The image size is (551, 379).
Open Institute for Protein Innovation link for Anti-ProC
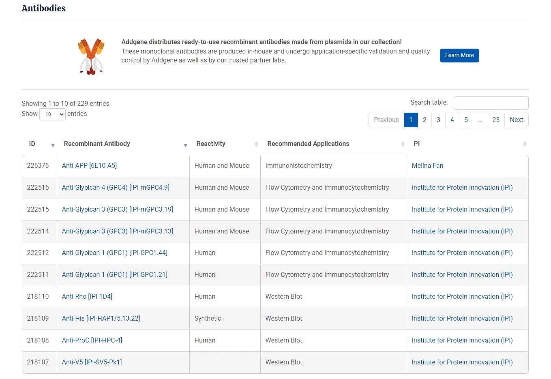(x=462, y=340)
